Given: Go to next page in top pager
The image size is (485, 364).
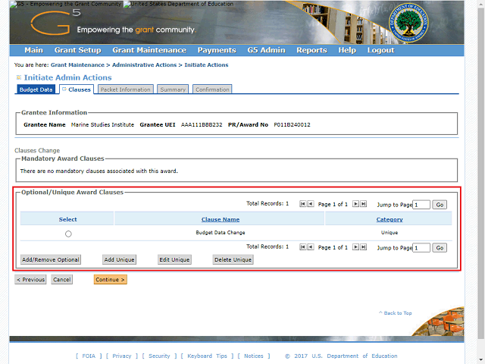Looking at the screenshot, I should 355,204.
